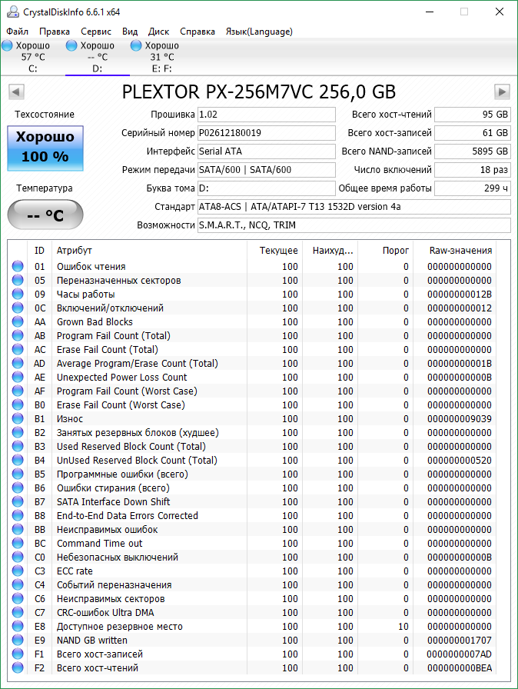Click the status circle of attribute 09 Часы работы
This screenshot has width=518, height=689.
point(18,294)
